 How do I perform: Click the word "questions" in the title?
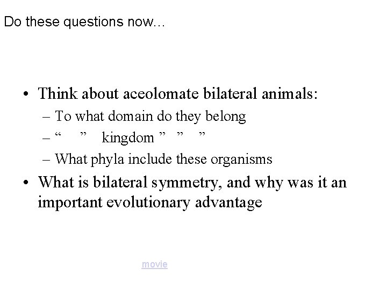tap(94, 22)
